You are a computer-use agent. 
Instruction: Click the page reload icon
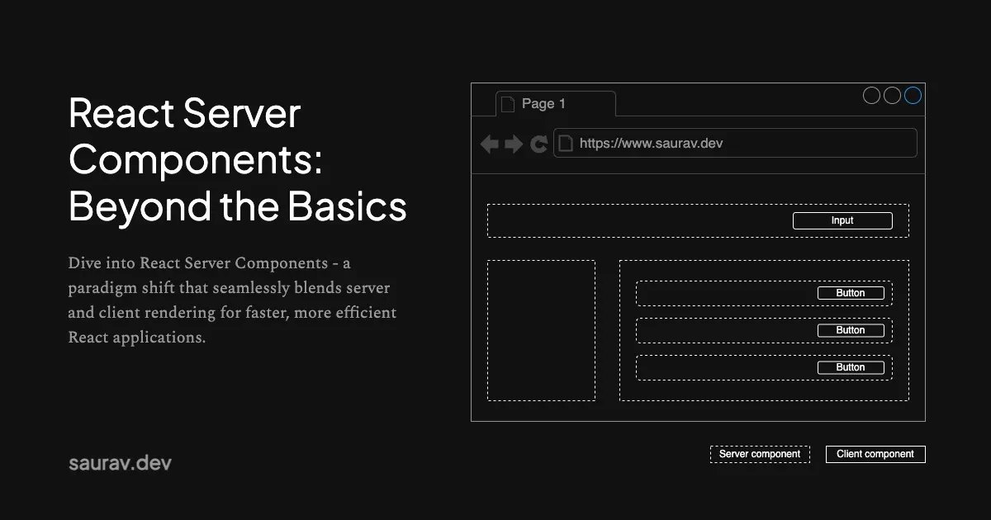(538, 143)
